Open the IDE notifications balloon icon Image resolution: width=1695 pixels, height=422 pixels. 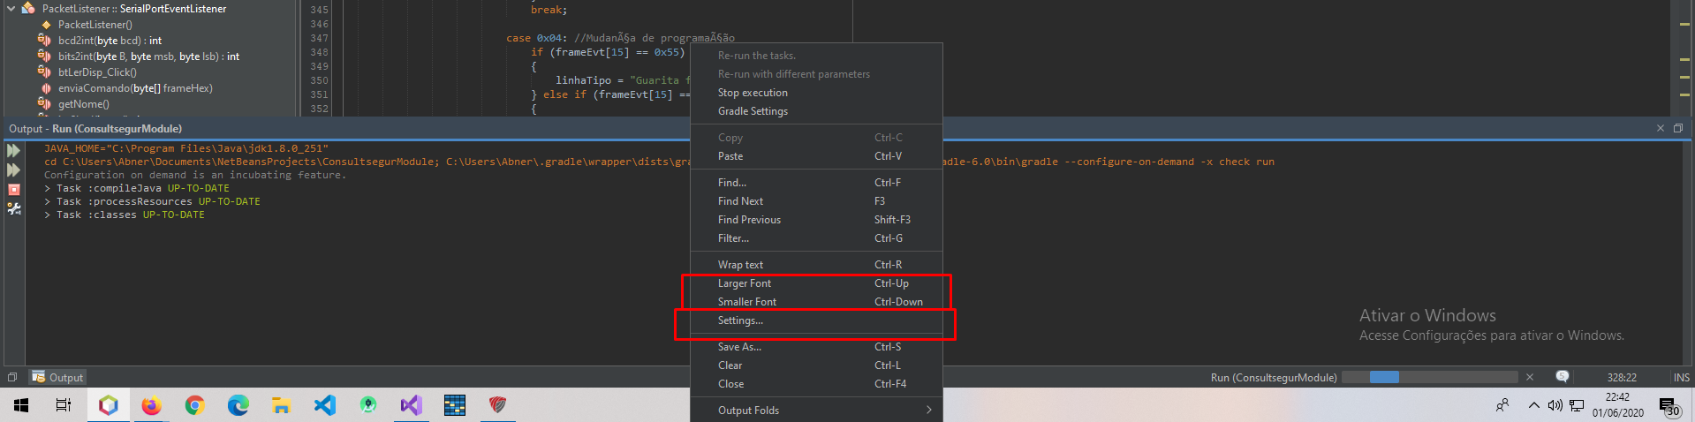pyautogui.click(x=1562, y=377)
